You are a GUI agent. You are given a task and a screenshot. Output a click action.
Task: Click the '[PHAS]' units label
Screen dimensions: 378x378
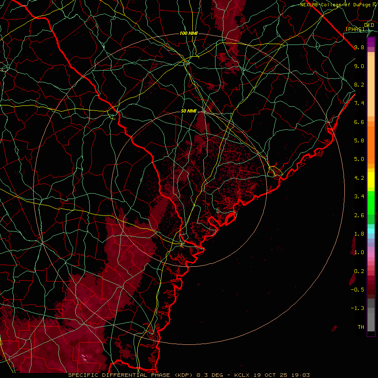pyautogui.click(x=355, y=29)
